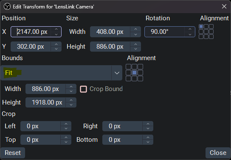Increase Position Y with up arrow

point(56,44)
